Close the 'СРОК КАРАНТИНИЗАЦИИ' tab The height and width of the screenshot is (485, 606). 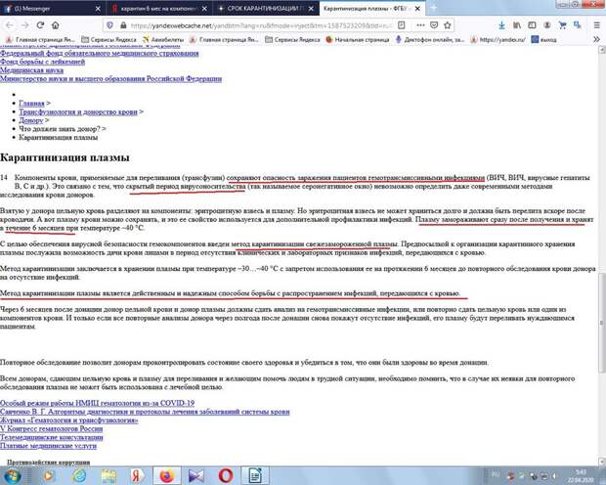[x=311, y=8]
